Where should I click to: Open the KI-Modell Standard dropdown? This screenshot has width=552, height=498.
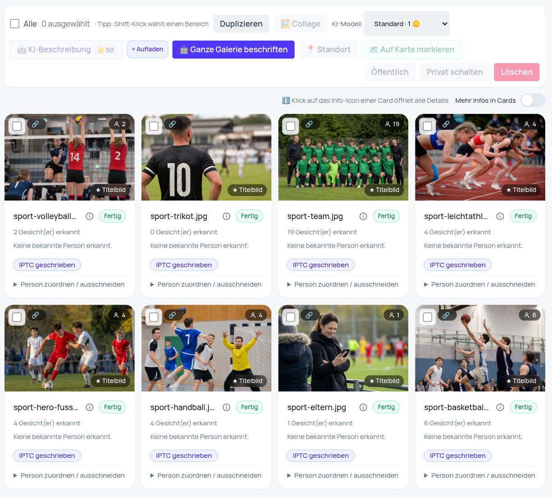tap(406, 24)
